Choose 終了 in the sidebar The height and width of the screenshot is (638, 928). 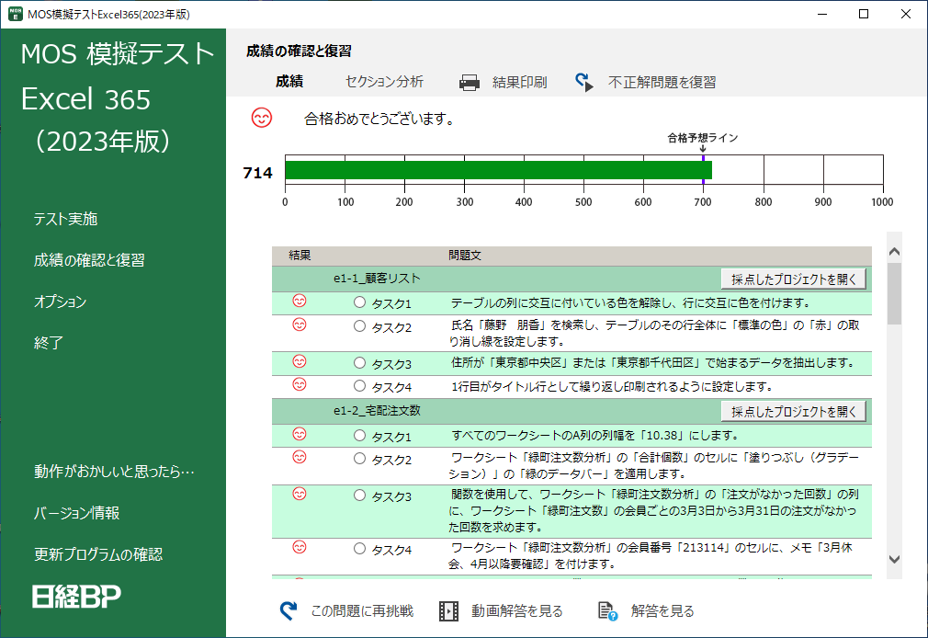coord(49,343)
